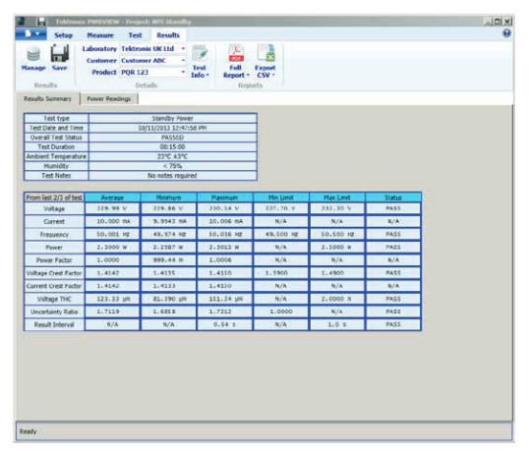
Task: Open the Manage results database icon
Action: tap(33, 58)
